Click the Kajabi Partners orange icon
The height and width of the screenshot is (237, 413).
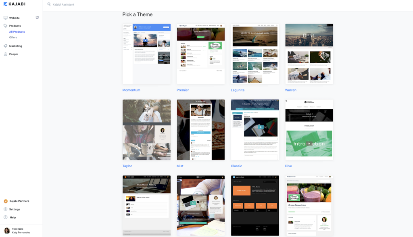6,201
